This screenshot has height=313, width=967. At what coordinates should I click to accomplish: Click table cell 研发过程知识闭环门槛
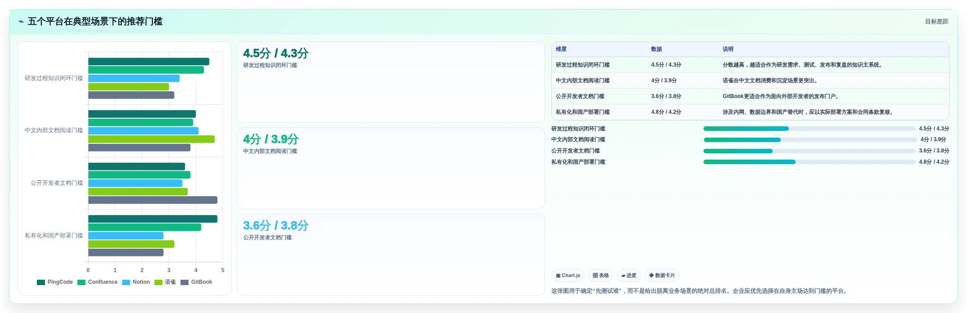(x=582, y=65)
